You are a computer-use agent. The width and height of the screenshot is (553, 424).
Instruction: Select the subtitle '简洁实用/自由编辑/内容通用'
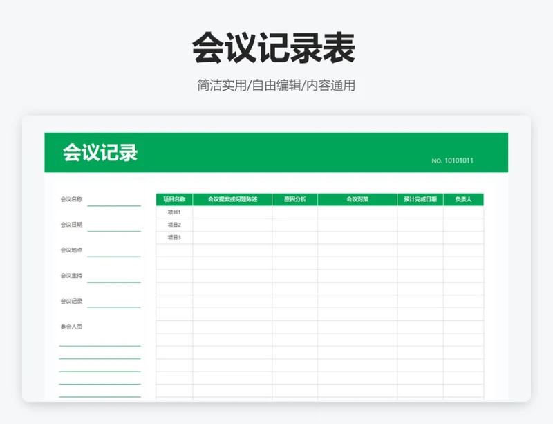click(x=276, y=86)
